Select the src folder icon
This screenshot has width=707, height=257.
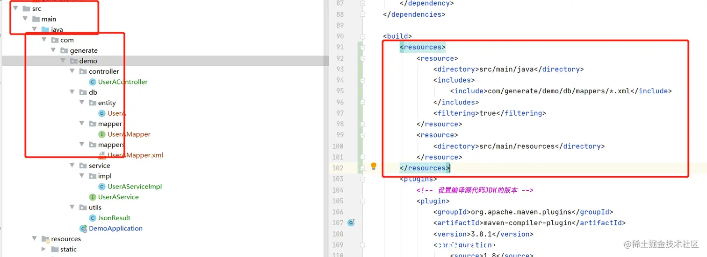click(x=26, y=8)
